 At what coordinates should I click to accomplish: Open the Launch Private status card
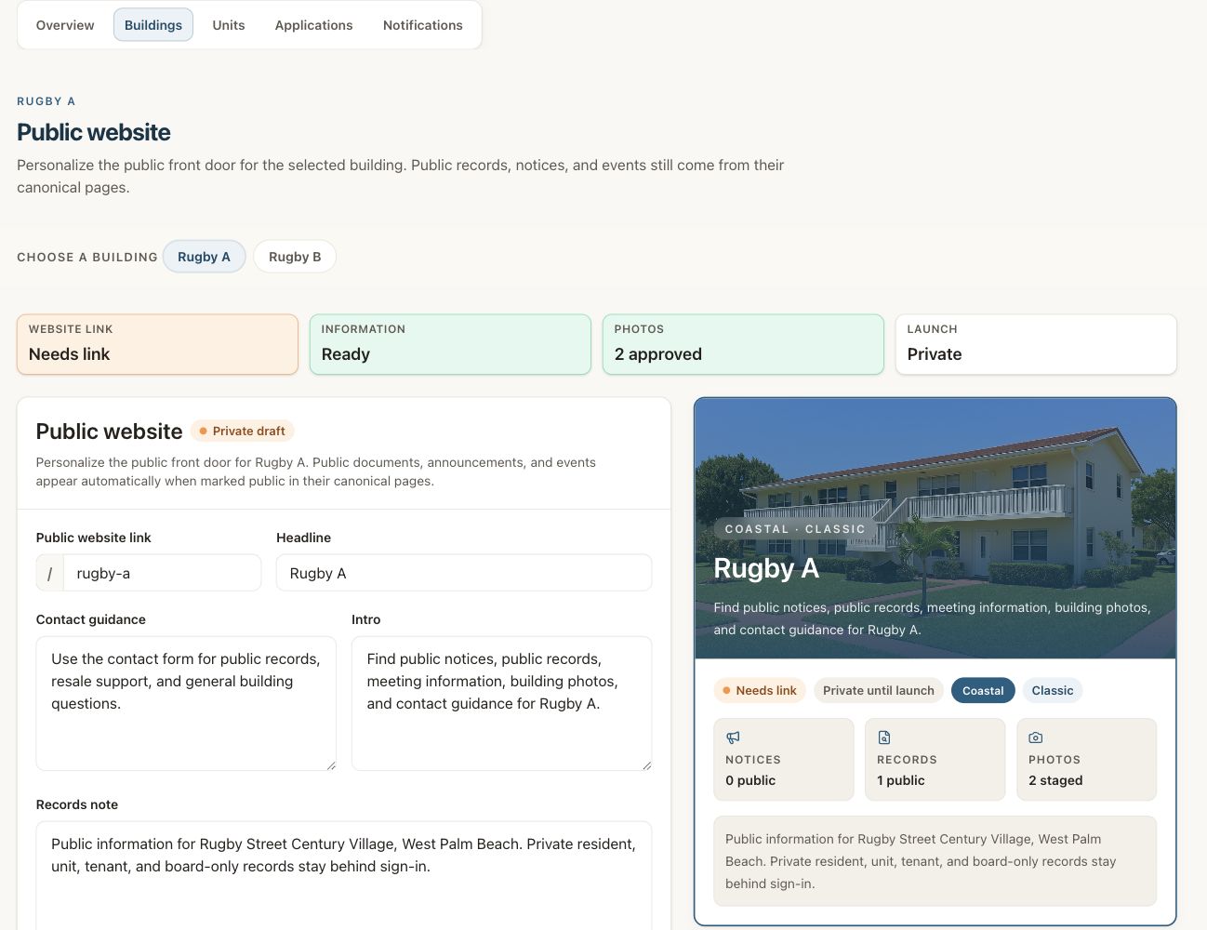tap(1036, 344)
